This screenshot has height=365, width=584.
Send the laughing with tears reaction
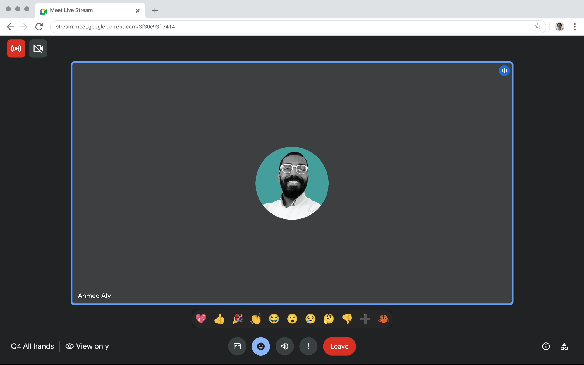pyautogui.click(x=274, y=319)
